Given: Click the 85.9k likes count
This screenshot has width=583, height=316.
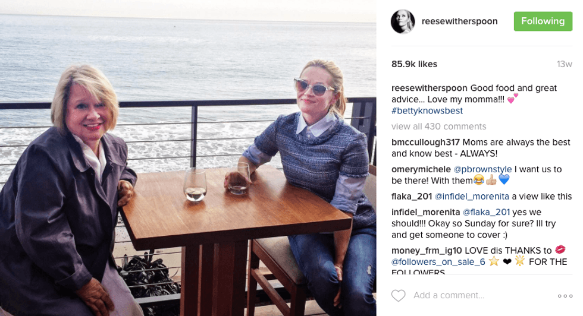Looking at the screenshot, I should pos(414,64).
